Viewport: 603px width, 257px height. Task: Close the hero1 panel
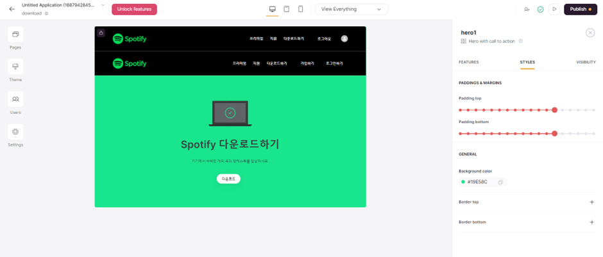tap(590, 33)
